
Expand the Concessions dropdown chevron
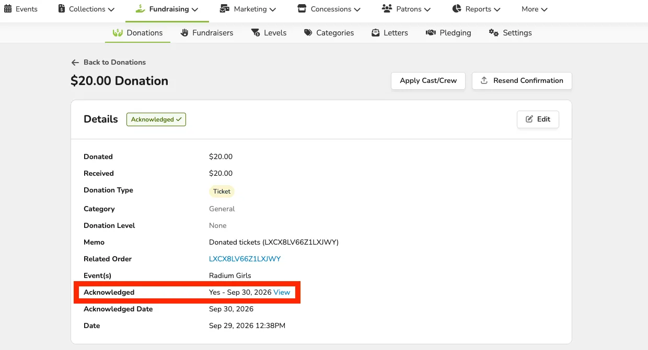tap(357, 9)
